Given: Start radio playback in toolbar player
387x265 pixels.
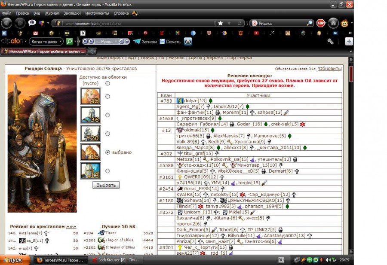Looking at the screenshot, I should [x=91, y=41].
